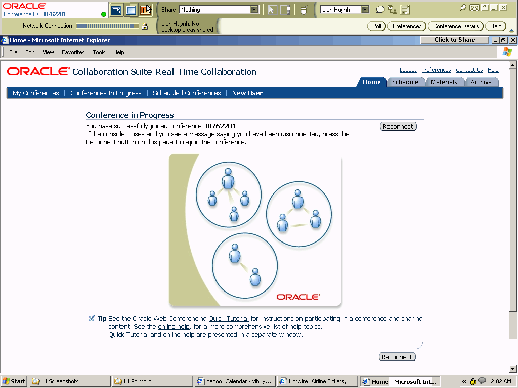Click the scrollbar down arrow
The height and width of the screenshot is (388, 518).
tap(512, 369)
